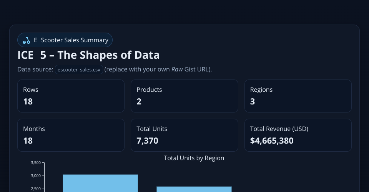Click the Total Revenue (USD) card label
Image resolution: width=369 pixels, height=192 pixels.
[x=279, y=129]
